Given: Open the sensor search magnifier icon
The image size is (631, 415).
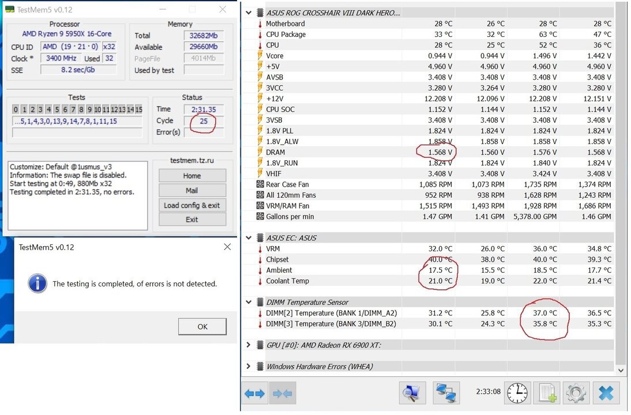Looking at the screenshot, I should 412,393.
